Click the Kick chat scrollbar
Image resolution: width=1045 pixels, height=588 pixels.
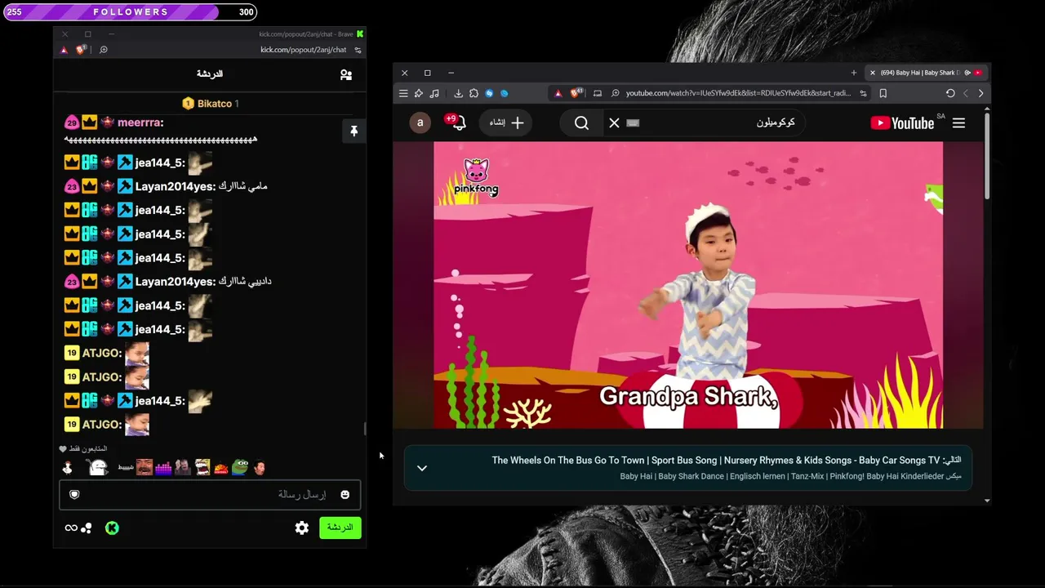365,430
